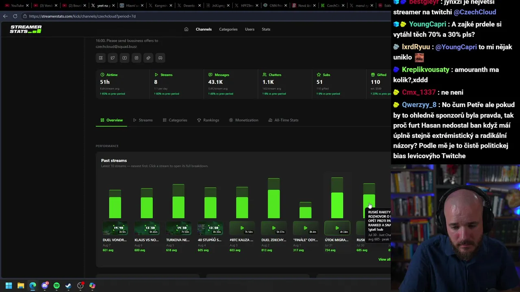
Task: Click the Gifted 110 stat card
Action: click(379, 84)
